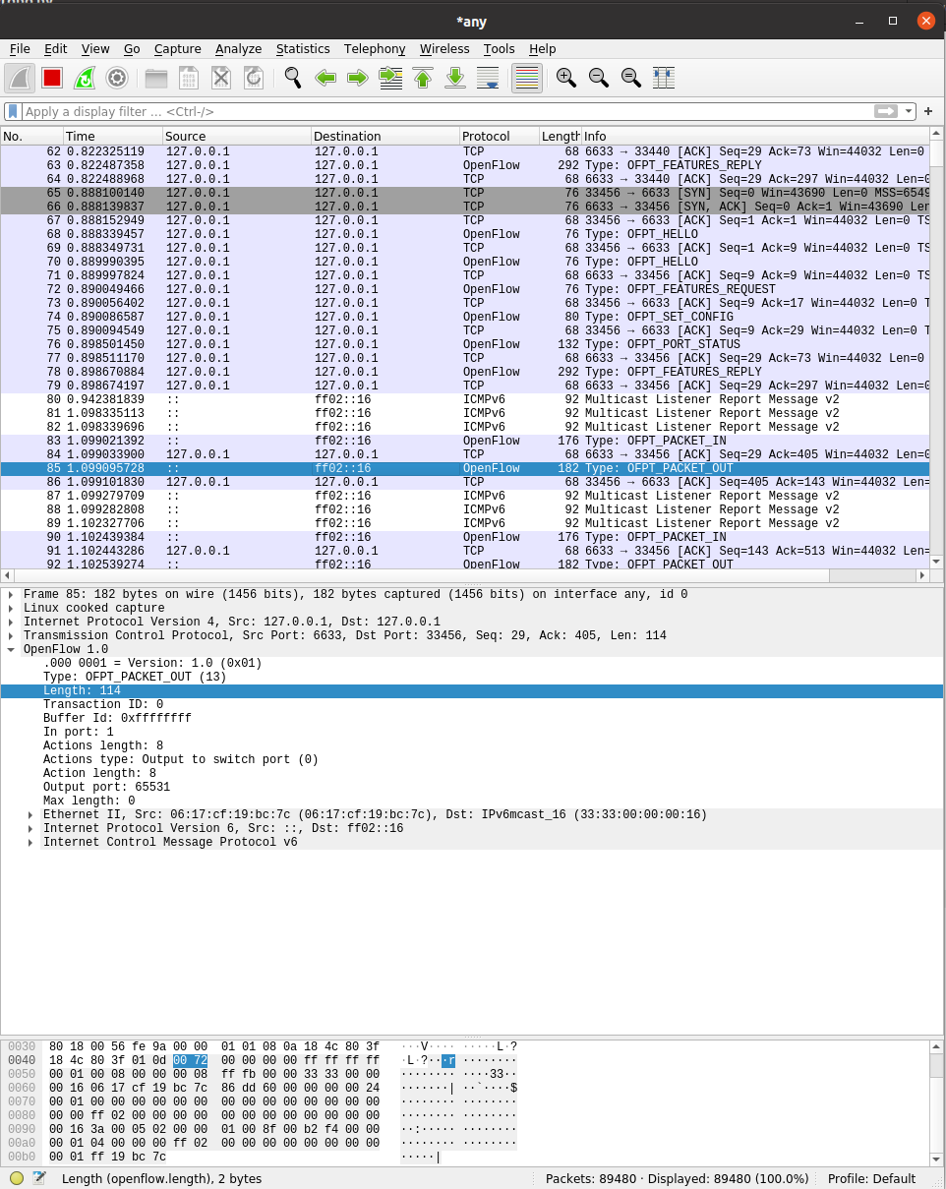Stop the running capture with red square
The height and width of the screenshot is (1189, 946).
tap(52, 78)
